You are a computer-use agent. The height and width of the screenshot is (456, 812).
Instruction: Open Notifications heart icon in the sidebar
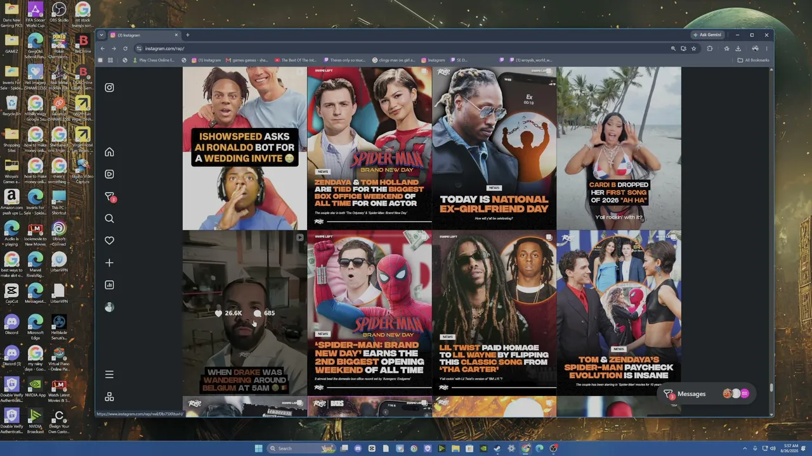[109, 241]
